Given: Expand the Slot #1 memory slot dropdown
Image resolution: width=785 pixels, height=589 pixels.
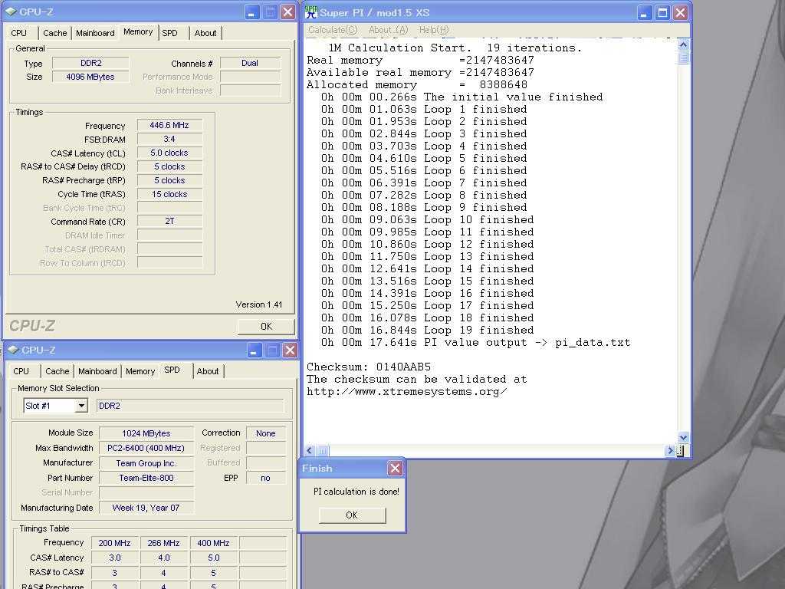Looking at the screenshot, I should tap(81, 406).
